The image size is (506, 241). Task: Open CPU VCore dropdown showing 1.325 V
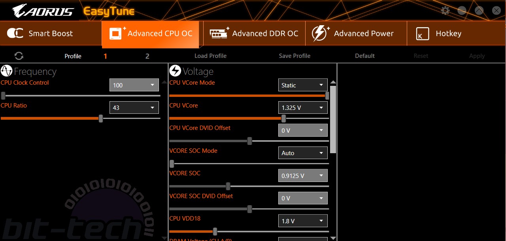pos(303,108)
